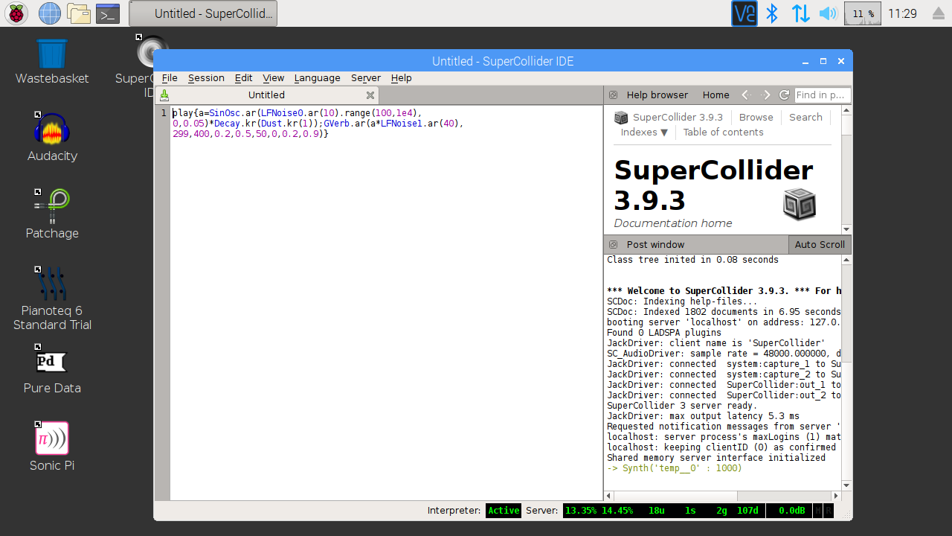Reload the help browser page
The image size is (952, 536).
click(784, 95)
